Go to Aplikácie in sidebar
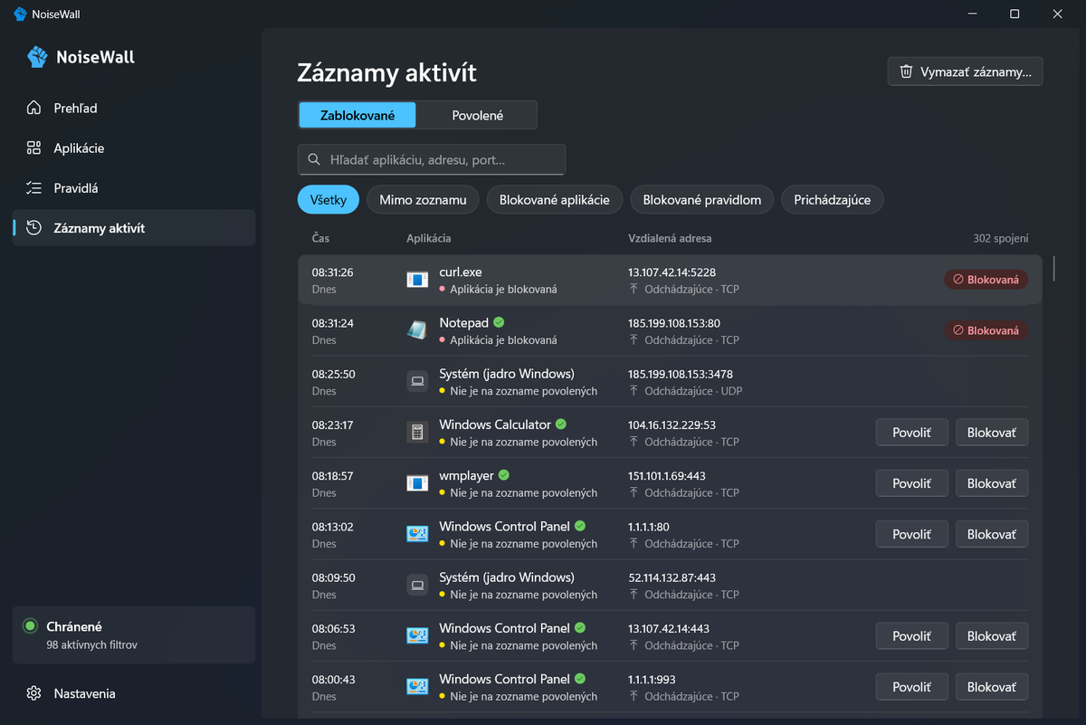The width and height of the screenshot is (1086, 725). [x=134, y=148]
